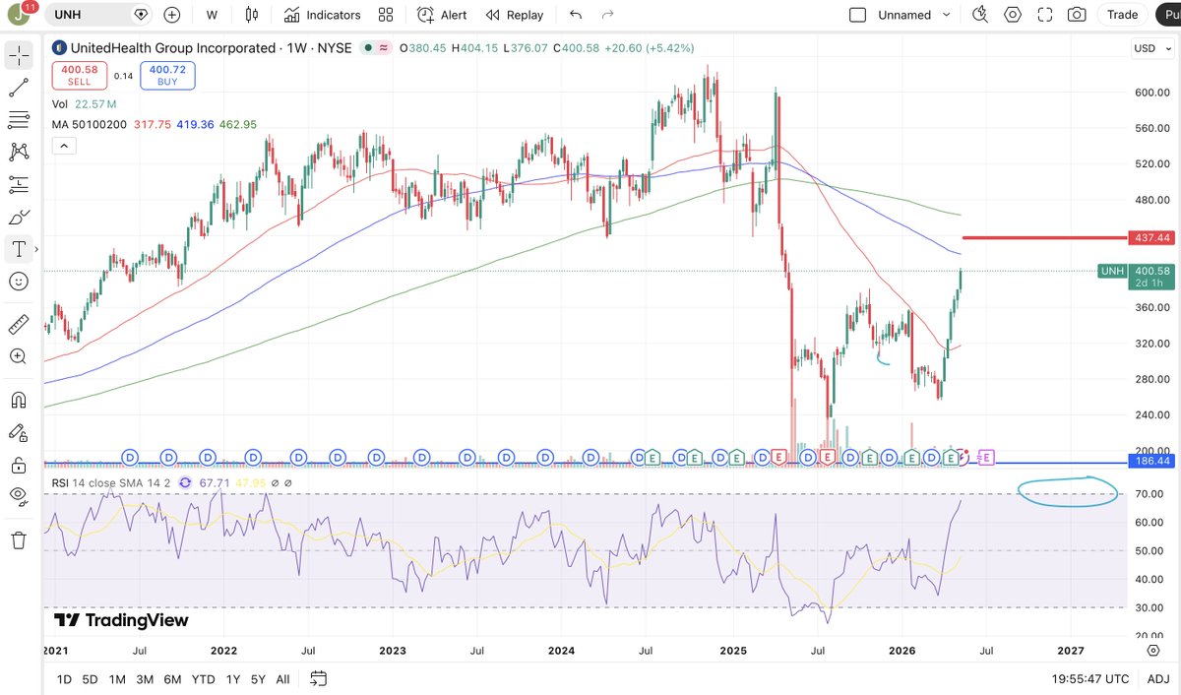The image size is (1181, 695).
Task: Click the 186.44 blue price line label
Action: click(x=1150, y=461)
